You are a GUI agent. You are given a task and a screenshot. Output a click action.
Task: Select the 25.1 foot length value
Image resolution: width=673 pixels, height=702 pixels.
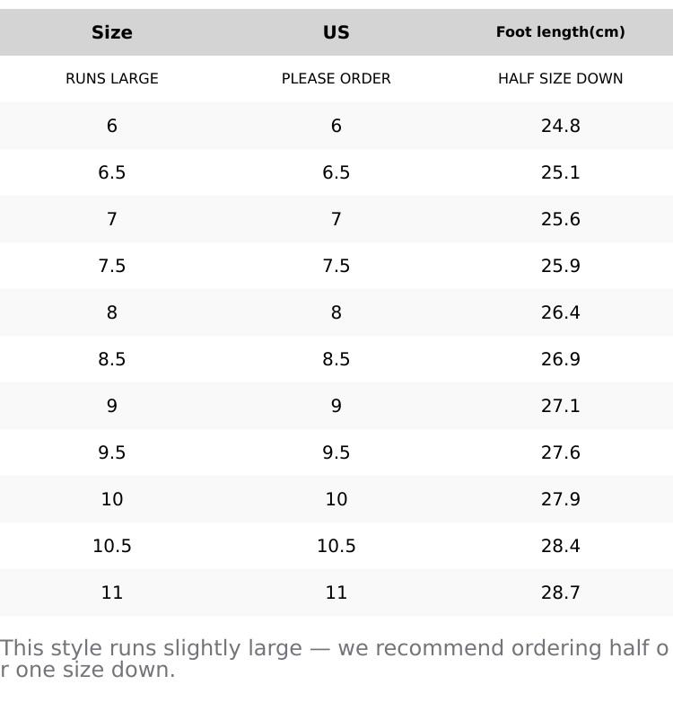coord(561,172)
